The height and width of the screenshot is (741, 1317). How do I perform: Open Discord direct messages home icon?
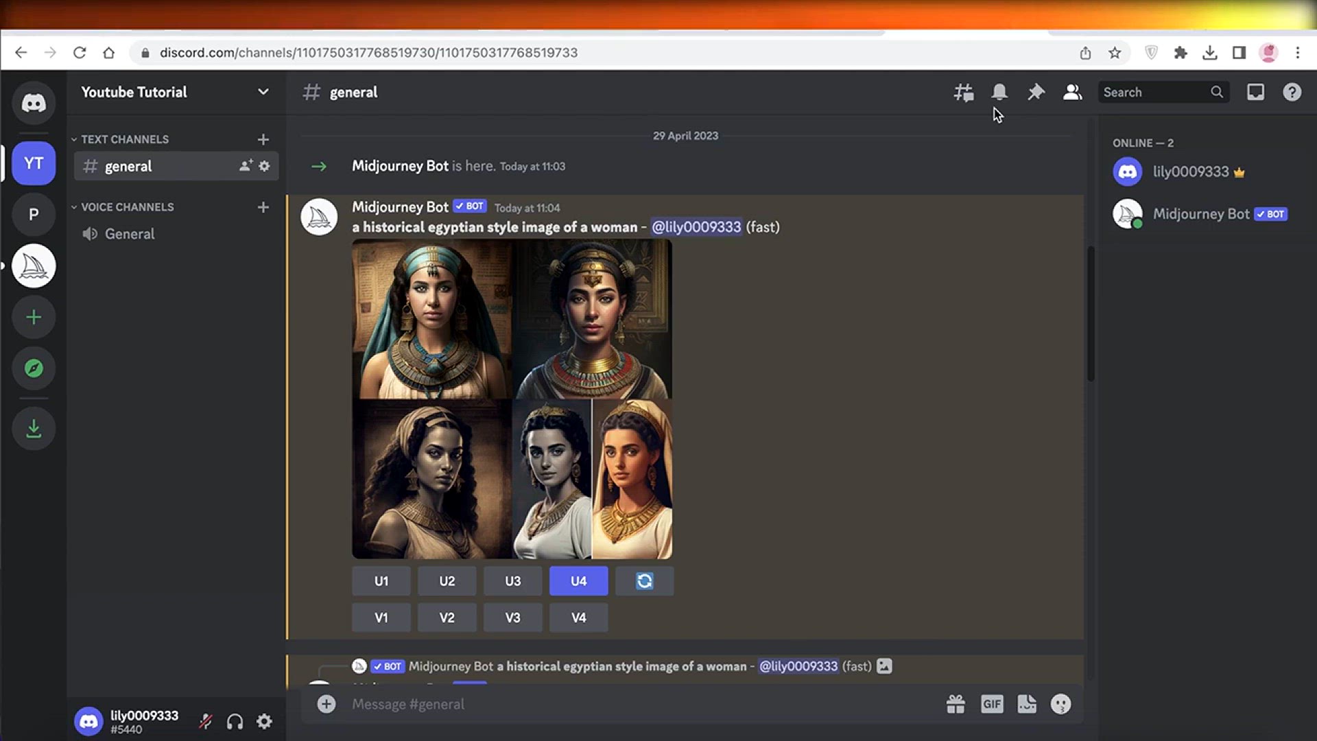pyautogui.click(x=34, y=103)
